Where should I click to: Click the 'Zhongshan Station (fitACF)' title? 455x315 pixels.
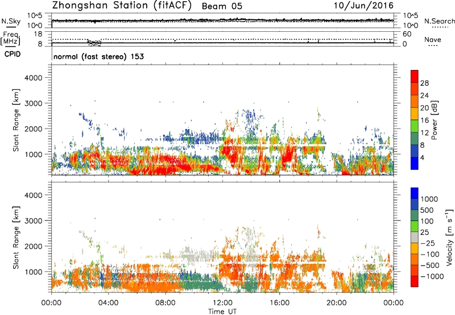122,6
